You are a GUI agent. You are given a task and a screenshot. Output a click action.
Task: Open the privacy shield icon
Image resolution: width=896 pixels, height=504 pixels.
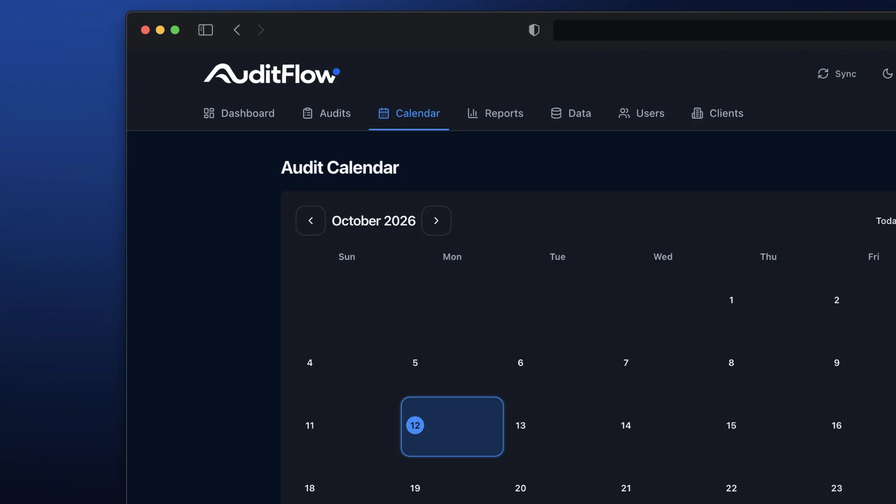pos(534,30)
